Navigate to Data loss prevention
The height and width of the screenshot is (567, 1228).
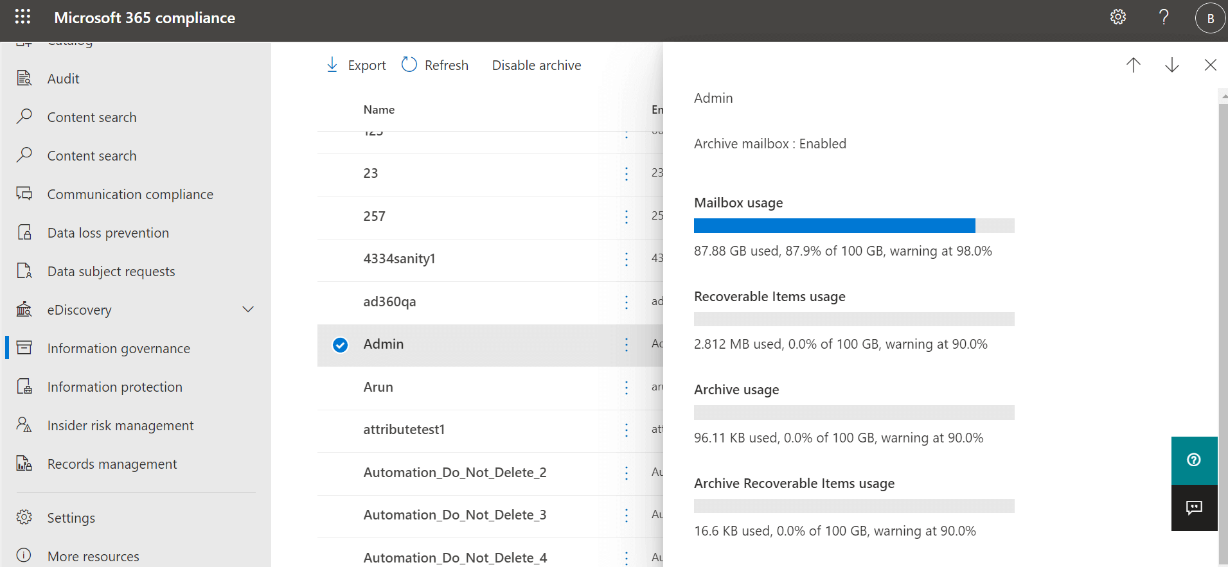[x=108, y=233]
